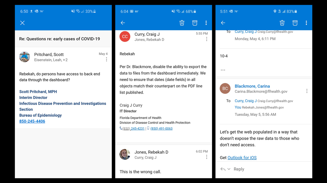Select the reply arrow near Reply

223,169
